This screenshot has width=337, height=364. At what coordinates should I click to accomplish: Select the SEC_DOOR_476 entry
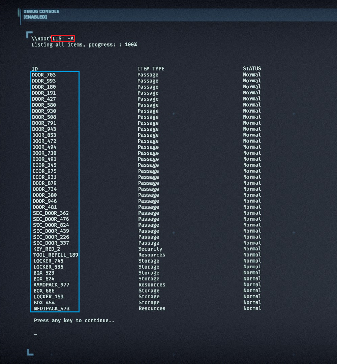point(51,219)
